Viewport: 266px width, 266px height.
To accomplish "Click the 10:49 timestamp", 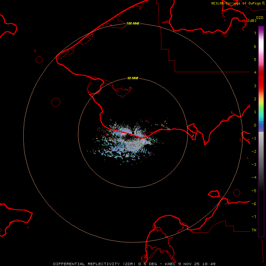I will click(210, 264).
